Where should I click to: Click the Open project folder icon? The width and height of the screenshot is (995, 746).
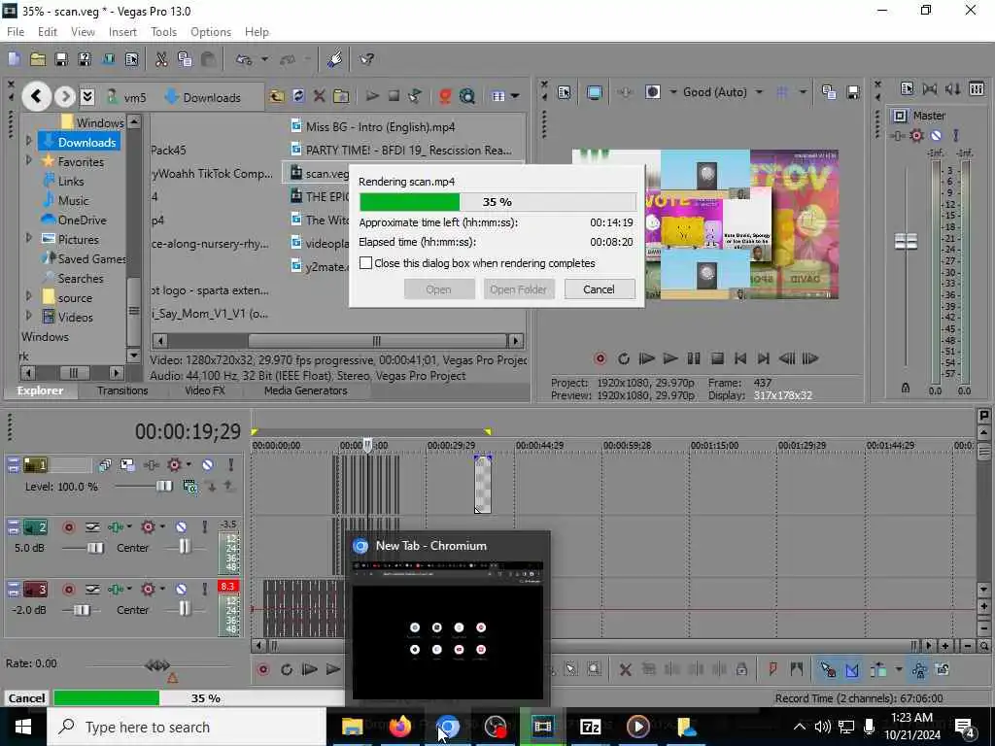point(38,59)
